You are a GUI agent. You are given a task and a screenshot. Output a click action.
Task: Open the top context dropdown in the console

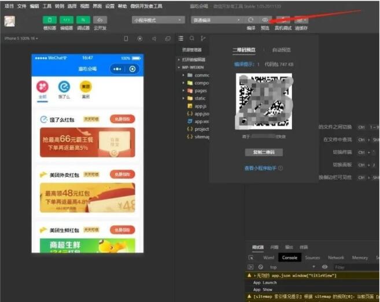click(293, 267)
